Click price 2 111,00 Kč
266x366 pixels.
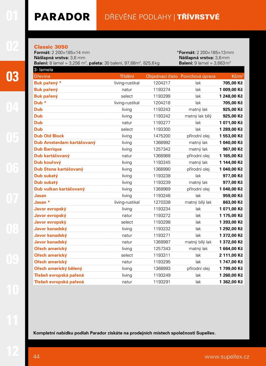point(231,255)
